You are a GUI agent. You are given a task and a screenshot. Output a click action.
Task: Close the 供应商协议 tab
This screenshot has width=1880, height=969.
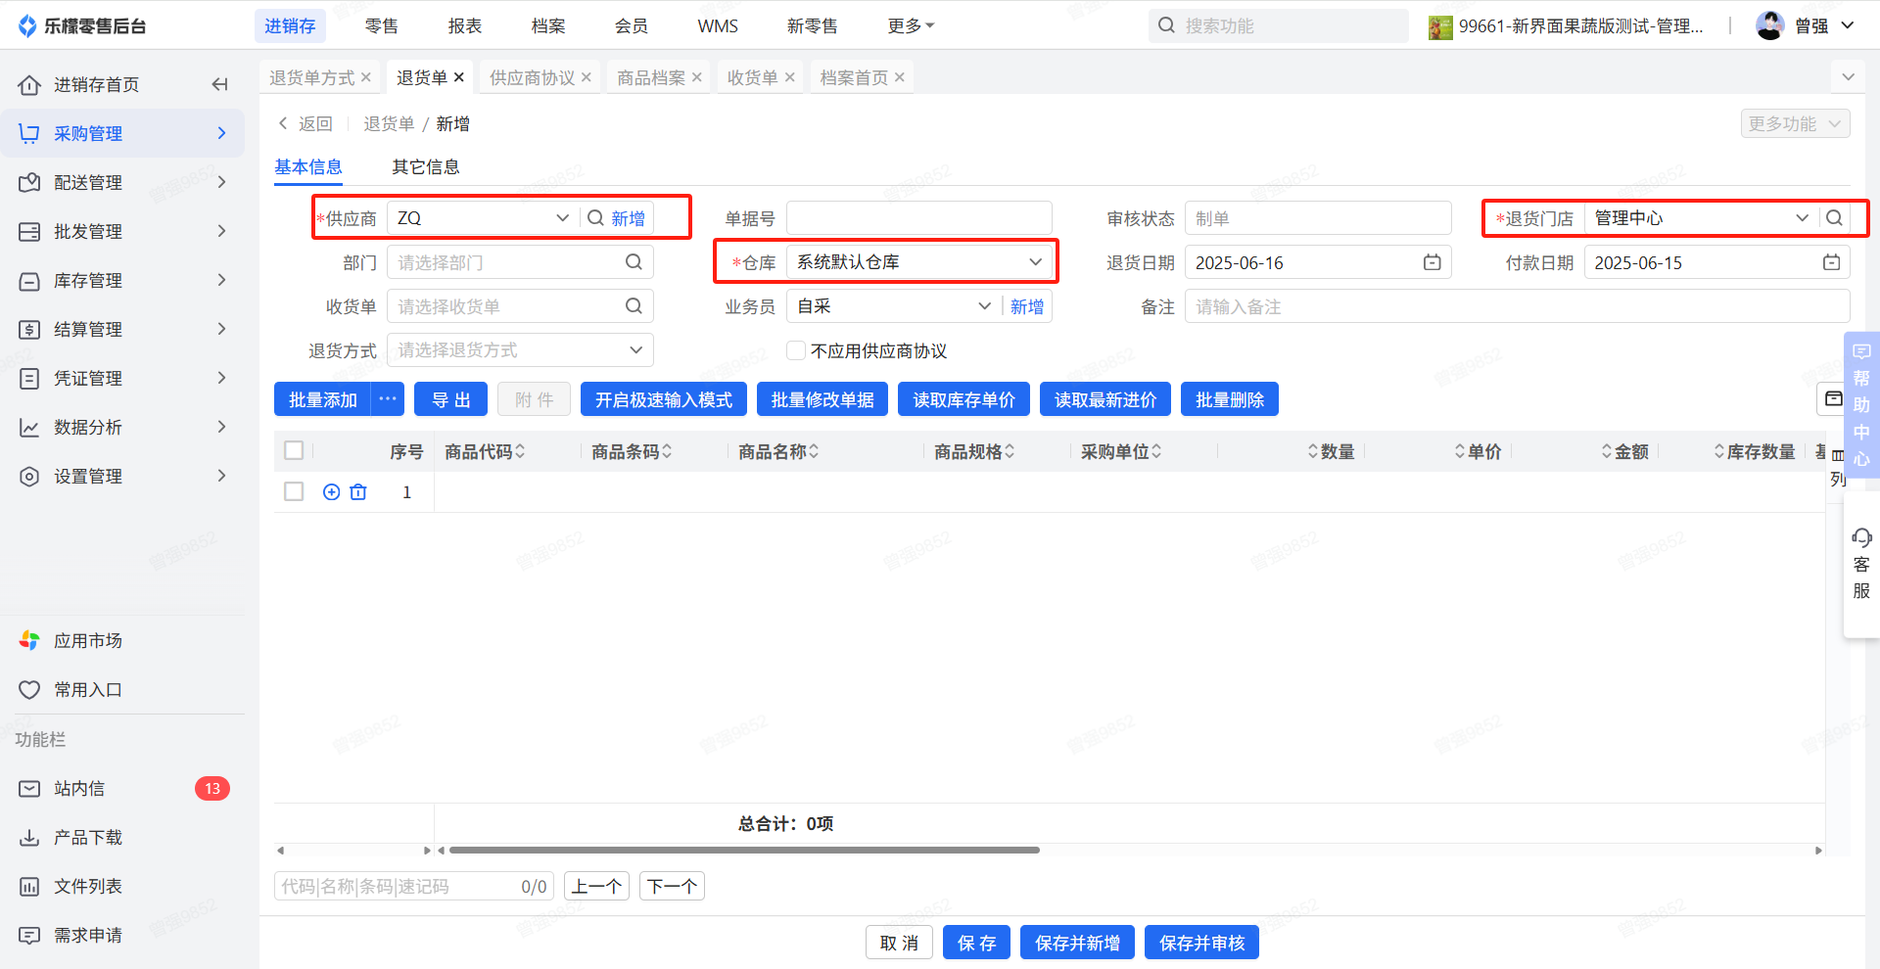point(587,77)
